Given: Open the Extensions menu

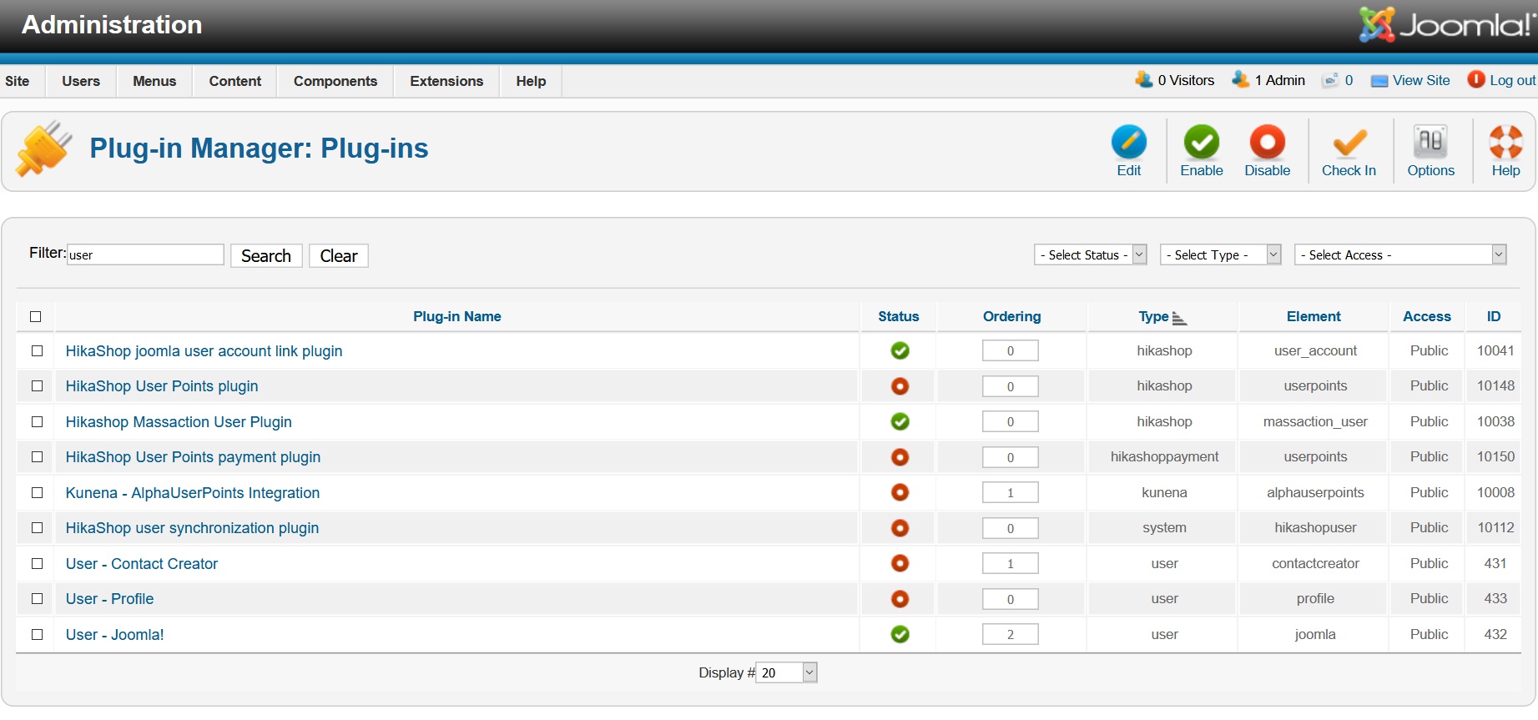Looking at the screenshot, I should (446, 81).
